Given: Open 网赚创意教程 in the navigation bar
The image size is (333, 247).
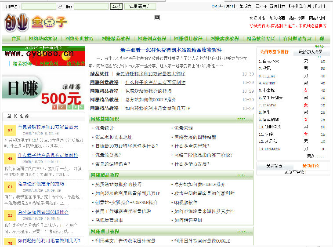Looking at the screenshot, I should [x=152, y=39].
